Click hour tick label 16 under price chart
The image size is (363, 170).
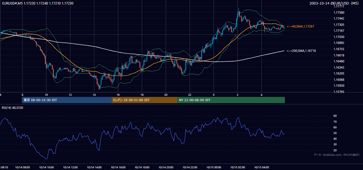pos(118,95)
